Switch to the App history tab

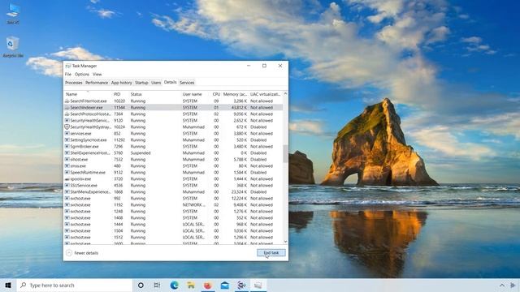(x=121, y=83)
